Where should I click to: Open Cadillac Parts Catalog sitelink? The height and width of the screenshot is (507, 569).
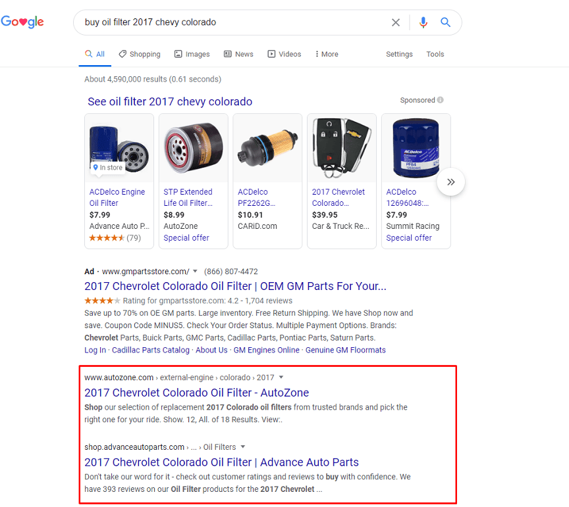151,350
